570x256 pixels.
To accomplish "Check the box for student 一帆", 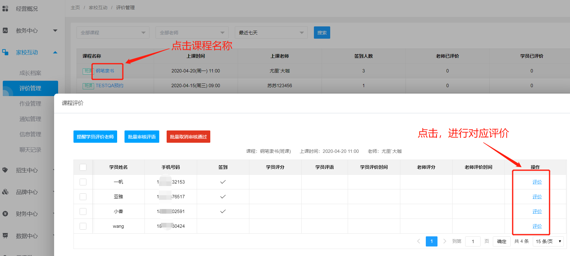I will pyautogui.click(x=83, y=182).
